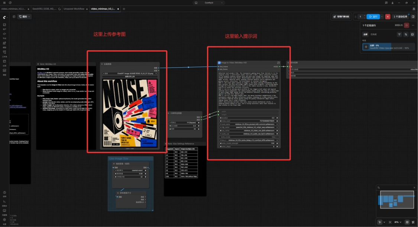This screenshot has width=418, height=227.
Task: Click the SeedVR2 Video Upscaler progress item
Action: 388,47
